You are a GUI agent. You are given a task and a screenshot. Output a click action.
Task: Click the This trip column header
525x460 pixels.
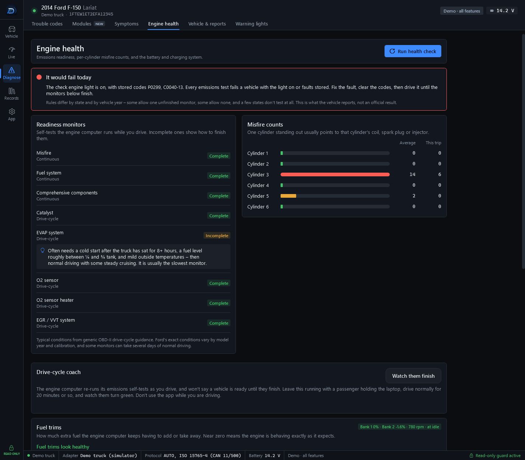pyautogui.click(x=433, y=143)
